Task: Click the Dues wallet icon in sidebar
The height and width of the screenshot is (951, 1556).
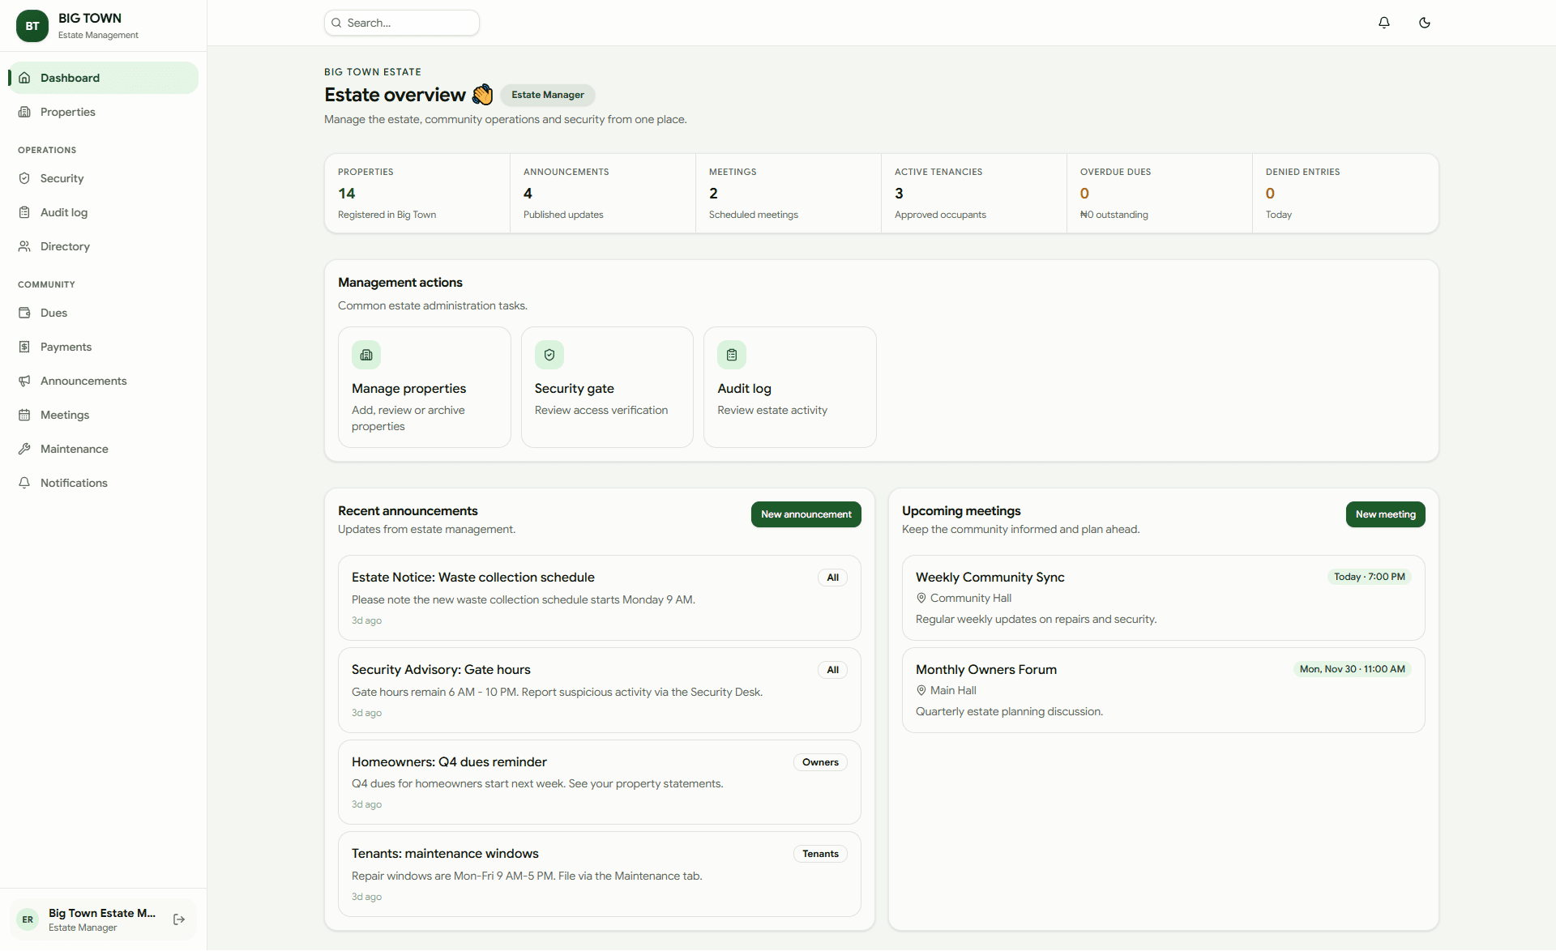Action: [24, 313]
